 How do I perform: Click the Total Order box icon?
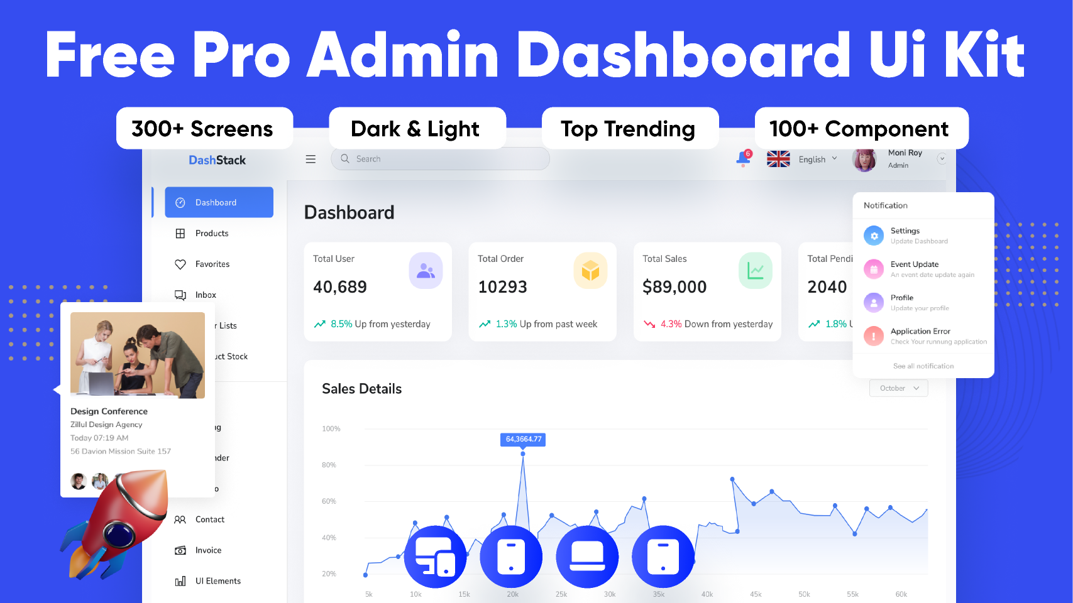coord(590,271)
